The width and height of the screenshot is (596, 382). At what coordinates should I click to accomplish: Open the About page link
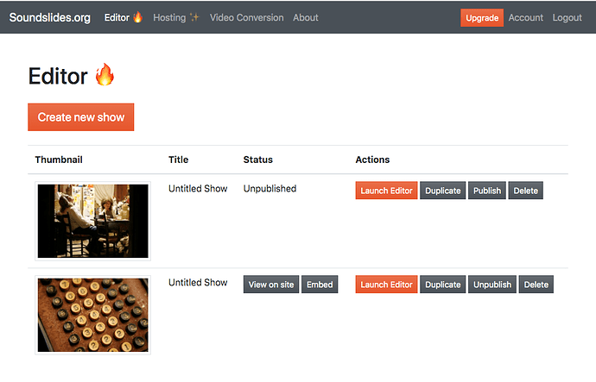[x=306, y=17]
